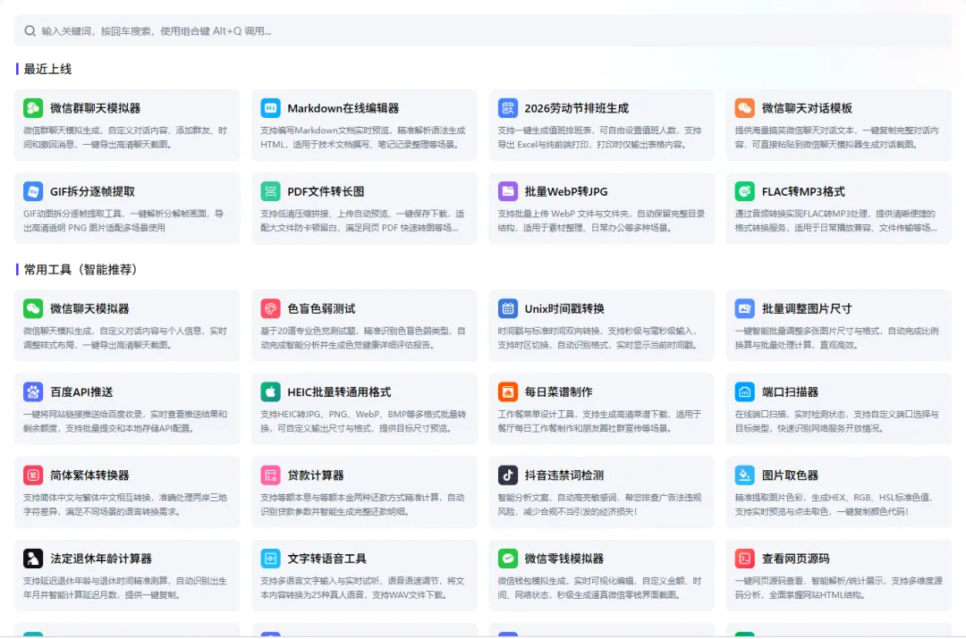Open the 每日菜谱制作 title link

click(559, 392)
